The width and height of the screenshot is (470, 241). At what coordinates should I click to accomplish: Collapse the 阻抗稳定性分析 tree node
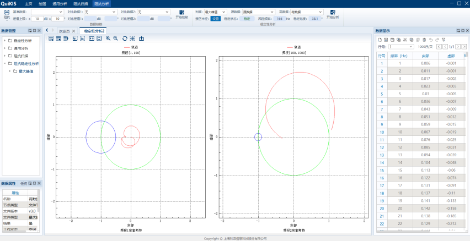(5, 63)
